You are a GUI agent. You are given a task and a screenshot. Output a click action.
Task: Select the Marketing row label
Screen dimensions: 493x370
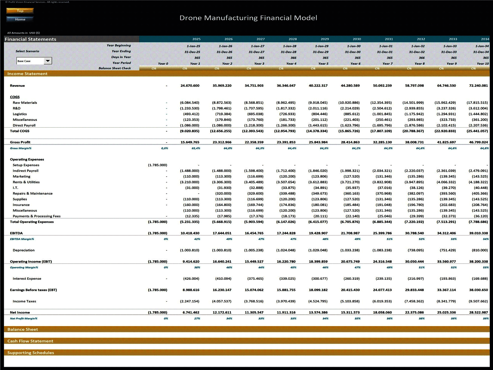[22, 176]
